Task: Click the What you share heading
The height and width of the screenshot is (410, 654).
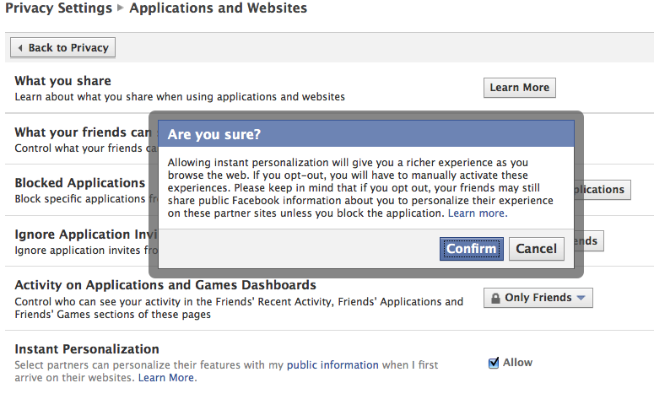Action: click(x=63, y=81)
